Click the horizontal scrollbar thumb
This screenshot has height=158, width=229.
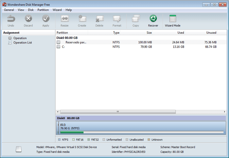(x=118, y=112)
